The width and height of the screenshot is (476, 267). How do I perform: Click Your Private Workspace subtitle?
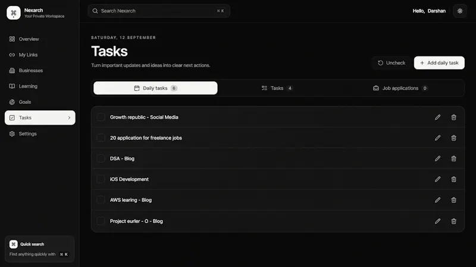point(44,17)
